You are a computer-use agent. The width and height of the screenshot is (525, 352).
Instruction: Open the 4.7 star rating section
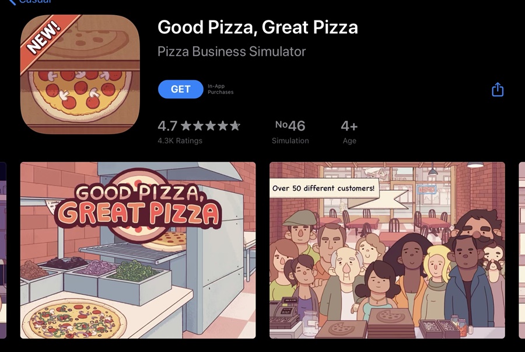[199, 126]
